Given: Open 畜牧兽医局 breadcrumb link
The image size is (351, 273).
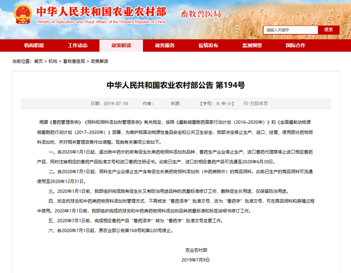Looking at the screenshot, I should click(x=74, y=61).
